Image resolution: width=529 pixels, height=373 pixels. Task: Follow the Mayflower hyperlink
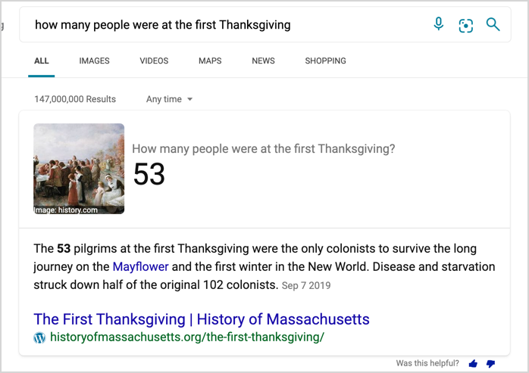(x=140, y=266)
